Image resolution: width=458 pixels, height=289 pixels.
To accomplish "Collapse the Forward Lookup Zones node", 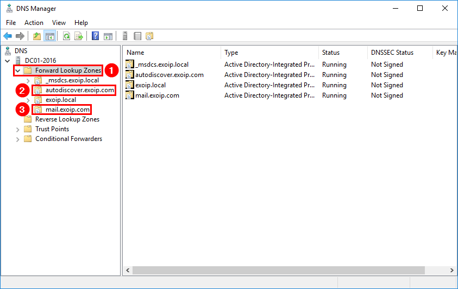I will tap(18, 70).
